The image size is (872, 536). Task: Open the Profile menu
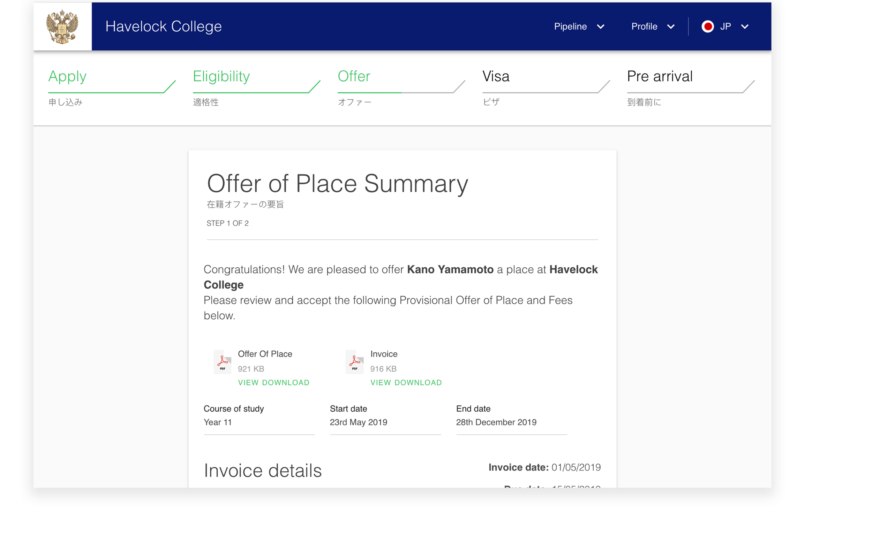click(644, 26)
